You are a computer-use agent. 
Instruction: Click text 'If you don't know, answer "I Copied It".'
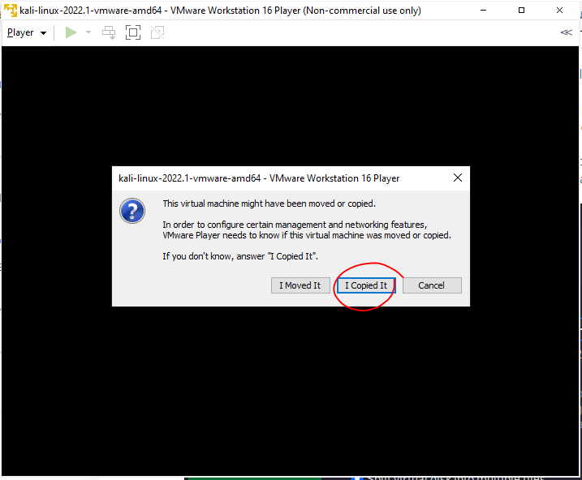point(240,256)
